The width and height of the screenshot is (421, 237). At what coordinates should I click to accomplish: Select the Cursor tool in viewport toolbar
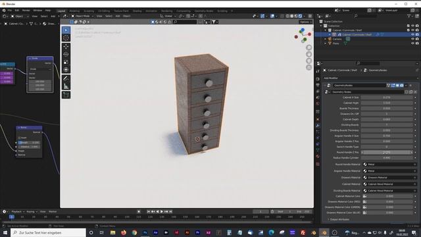coord(66,38)
